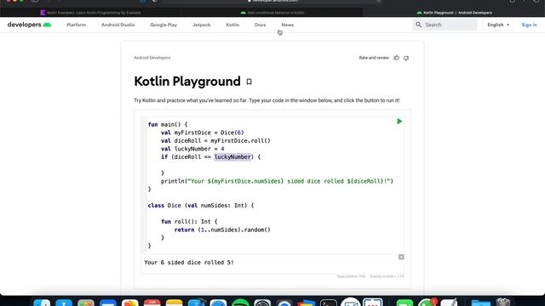Click the 'return (1..numSides).random()' line
Image resolution: width=545 pixels, height=306 pixels.
(x=222, y=229)
